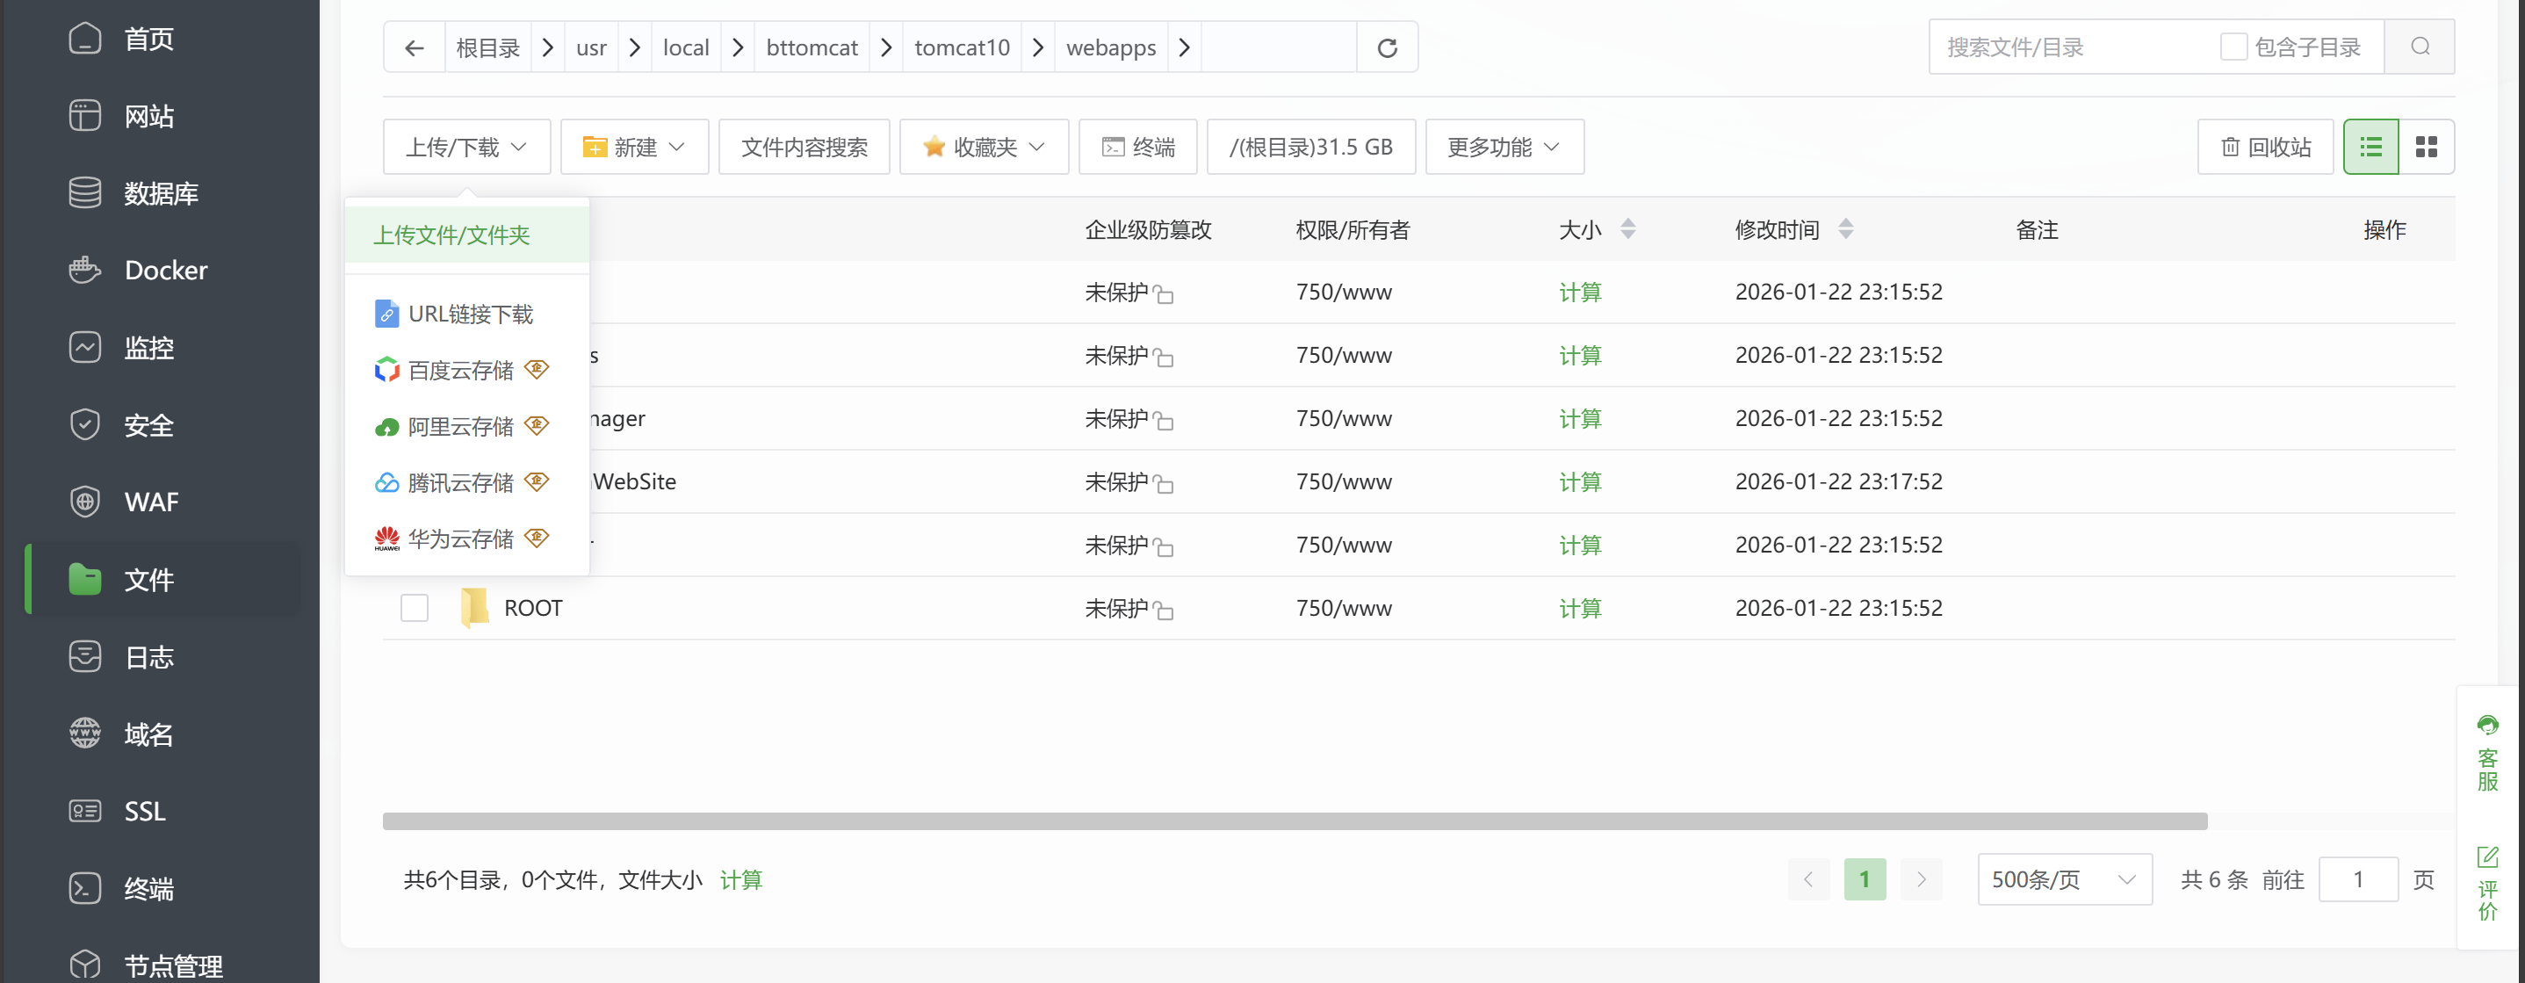The height and width of the screenshot is (983, 2525).
Task: Click the back arrow in path bar
Action: 414,48
